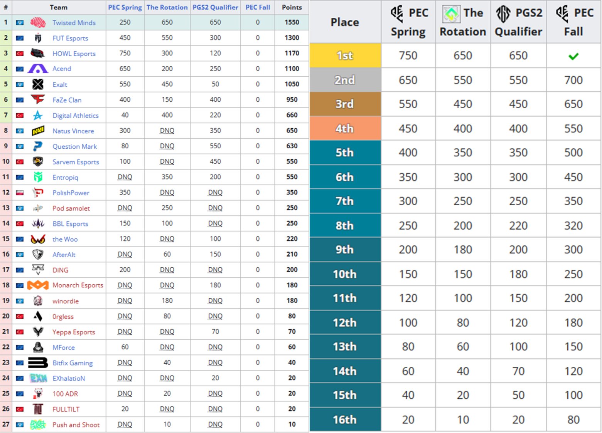602x433 pixels.
Task: Click the Points column header
Action: (292, 7)
